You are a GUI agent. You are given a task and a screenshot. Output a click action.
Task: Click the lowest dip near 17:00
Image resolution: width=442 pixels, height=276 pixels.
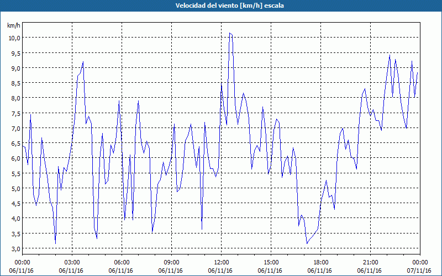(x=307, y=243)
